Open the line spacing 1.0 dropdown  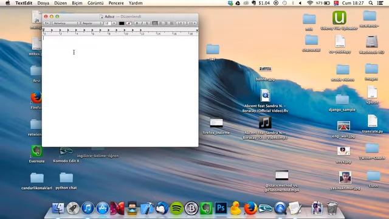[x=181, y=23]
